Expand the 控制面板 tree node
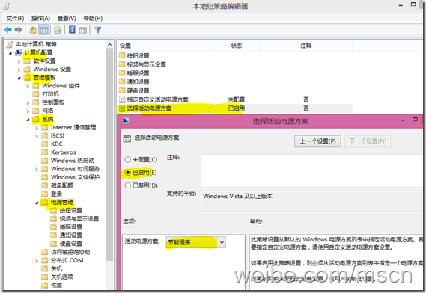Screen dimensions: 426x293 (x=28, y=103)
